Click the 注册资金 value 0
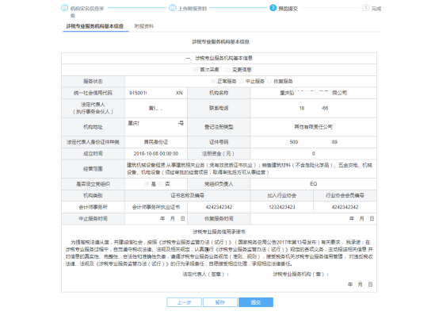Viewport: 439px width, 315px height. 314,154
